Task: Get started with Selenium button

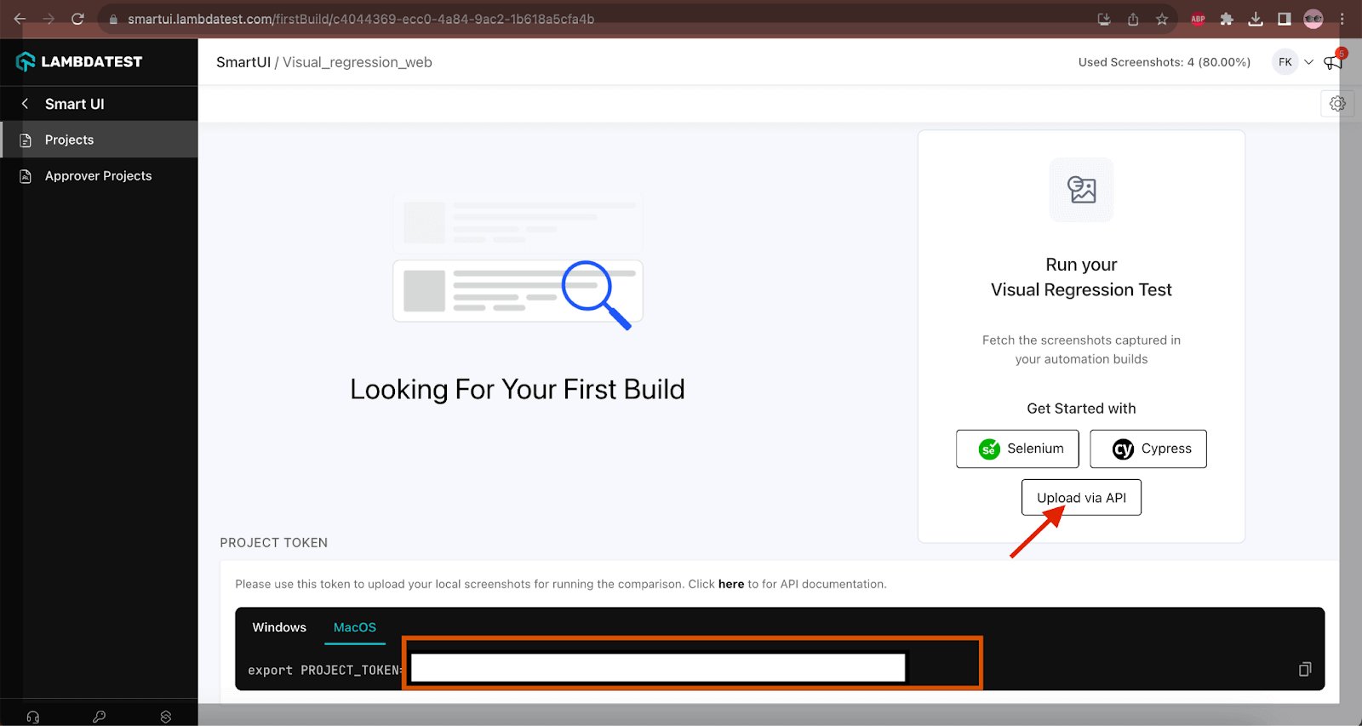Action: coord(1017,449)
